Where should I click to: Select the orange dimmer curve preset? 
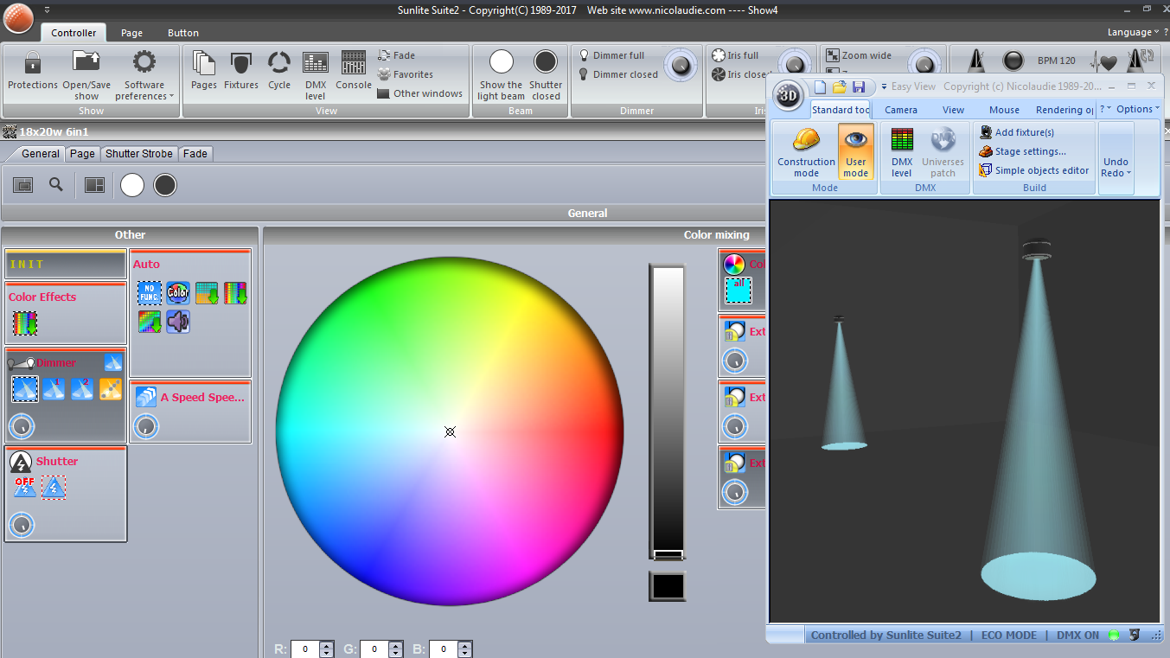[x=111, y=389]
